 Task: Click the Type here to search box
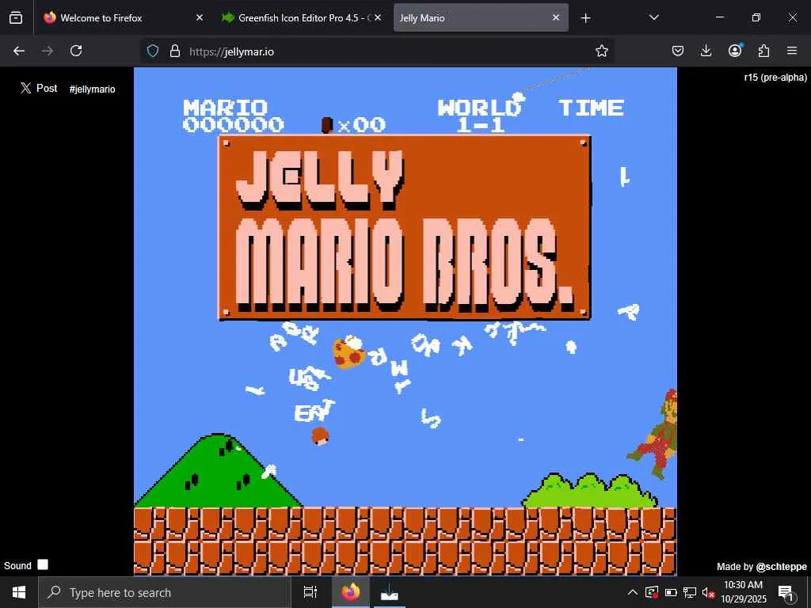165,592
